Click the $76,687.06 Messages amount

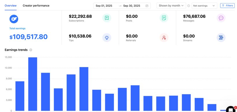pos(195,16)
